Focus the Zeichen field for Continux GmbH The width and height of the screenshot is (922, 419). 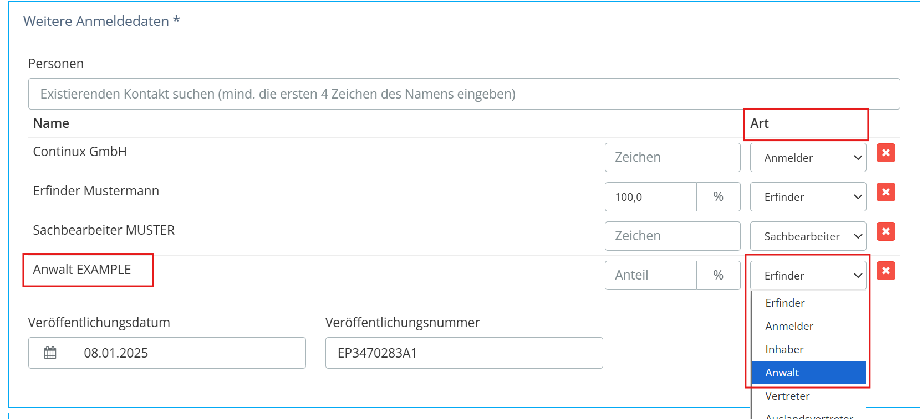pos(672,158)
